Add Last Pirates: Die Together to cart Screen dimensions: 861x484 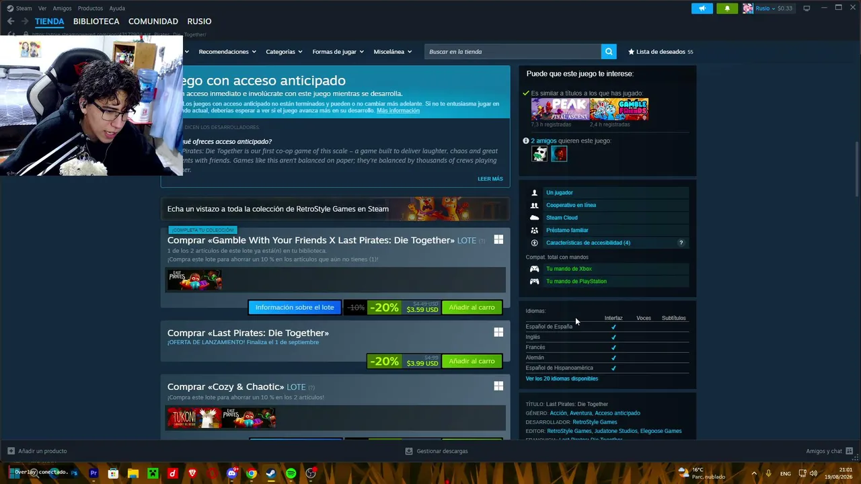tap(472, 361)
